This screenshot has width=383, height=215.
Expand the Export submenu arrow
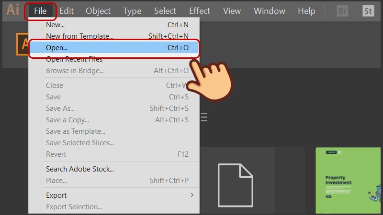pyautogui.click(x=192, y=195)
